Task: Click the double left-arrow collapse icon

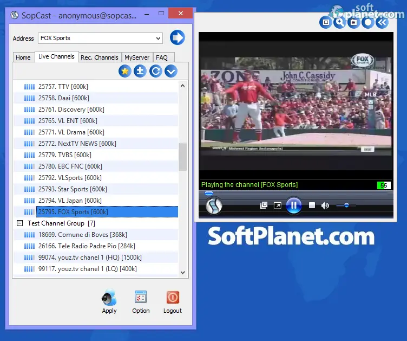Action: [382, 22]
